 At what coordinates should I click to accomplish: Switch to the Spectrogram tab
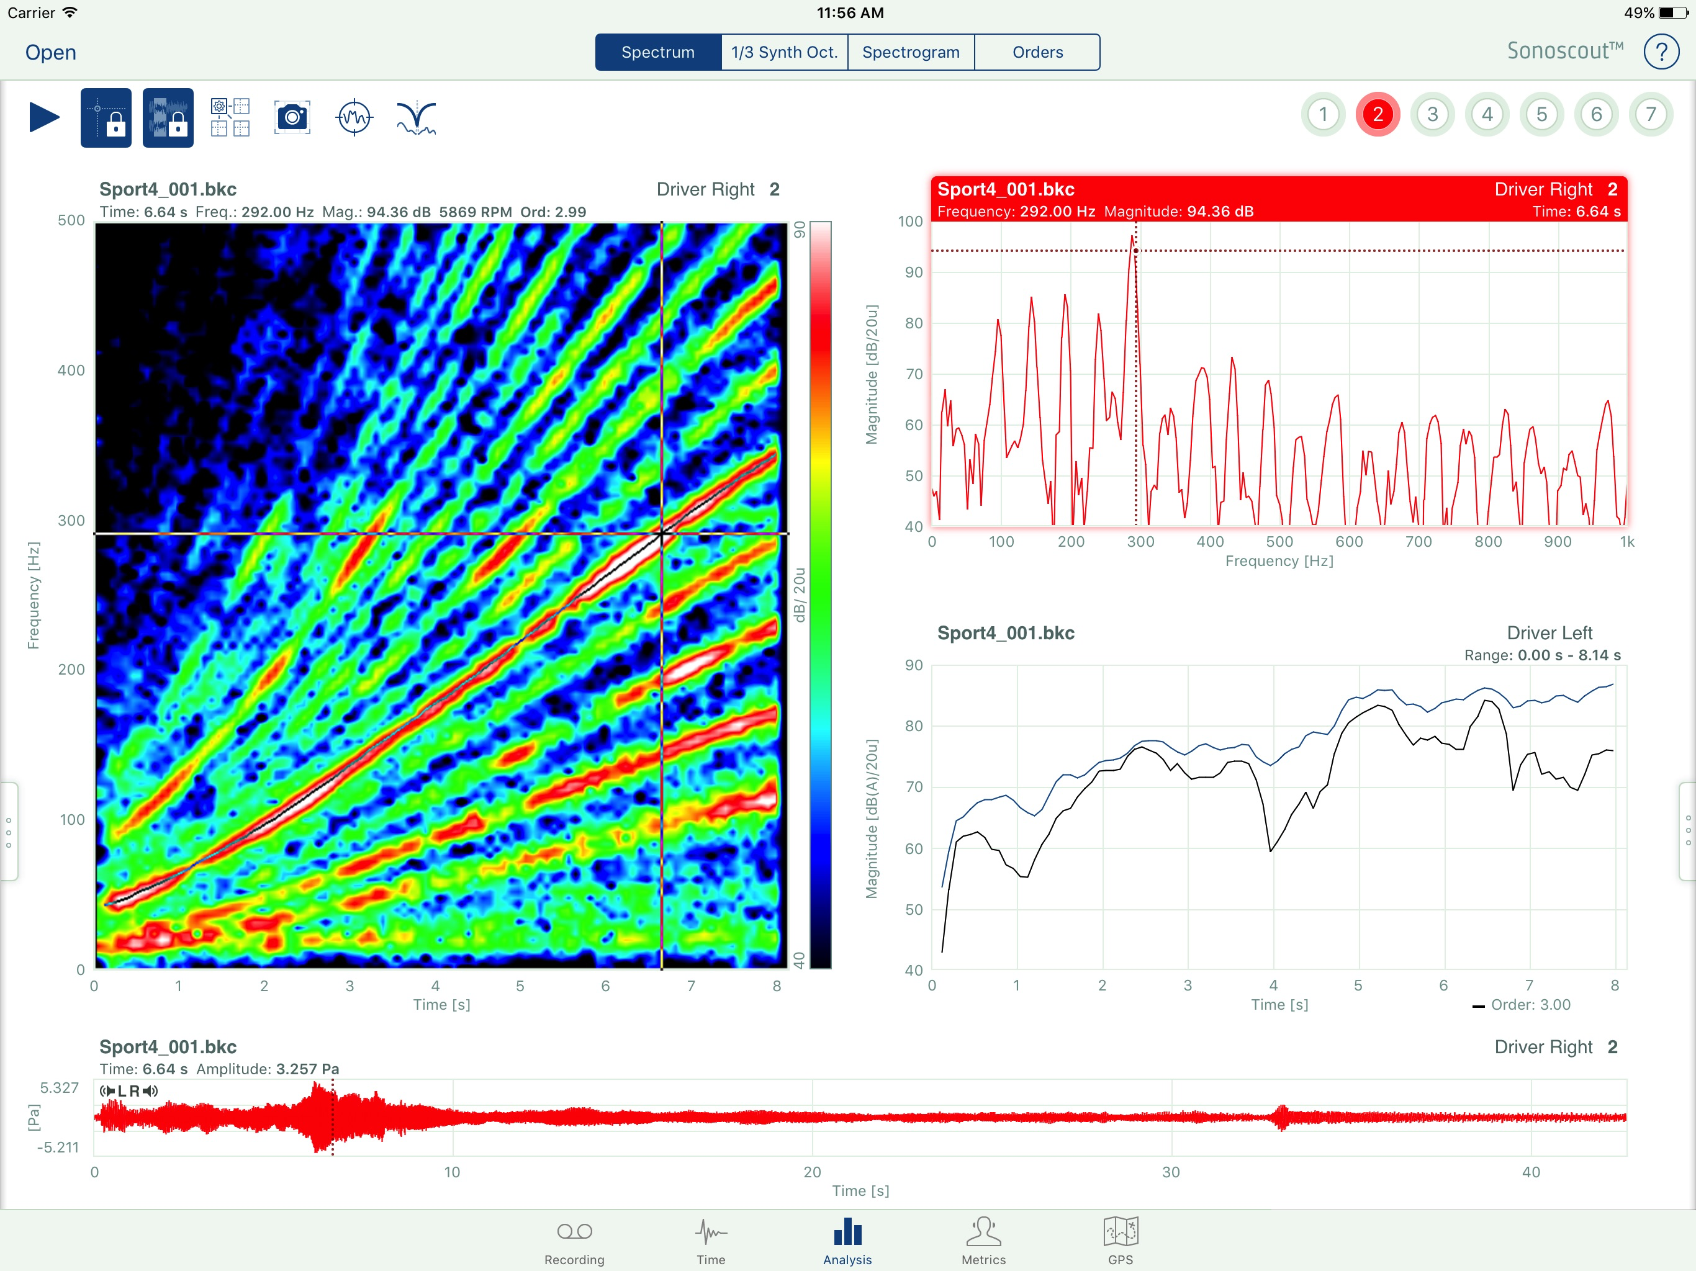(911, 52)
